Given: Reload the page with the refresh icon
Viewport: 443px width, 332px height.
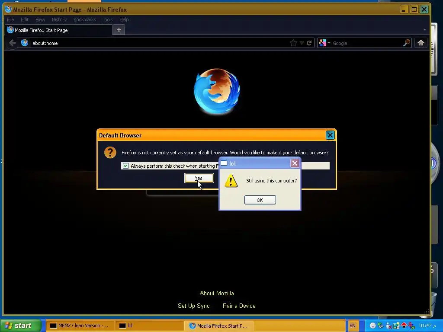Looking at the screenshot, I should pos(309,43).
